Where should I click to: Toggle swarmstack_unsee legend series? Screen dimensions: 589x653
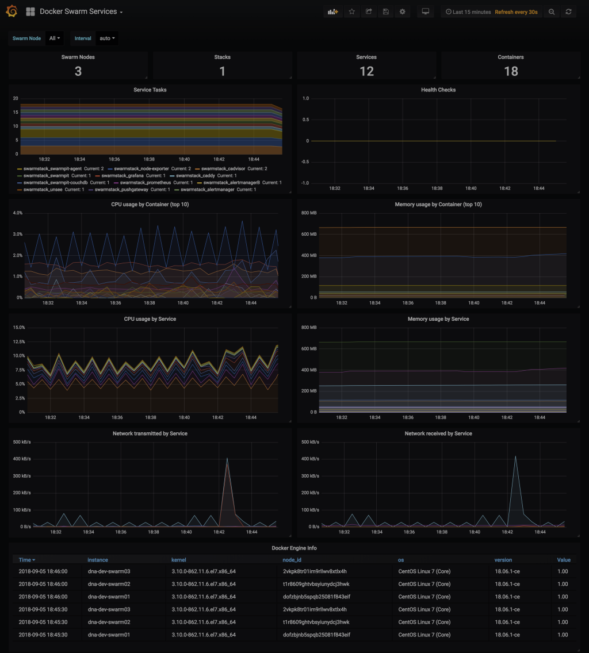click(x=43, y=190)
